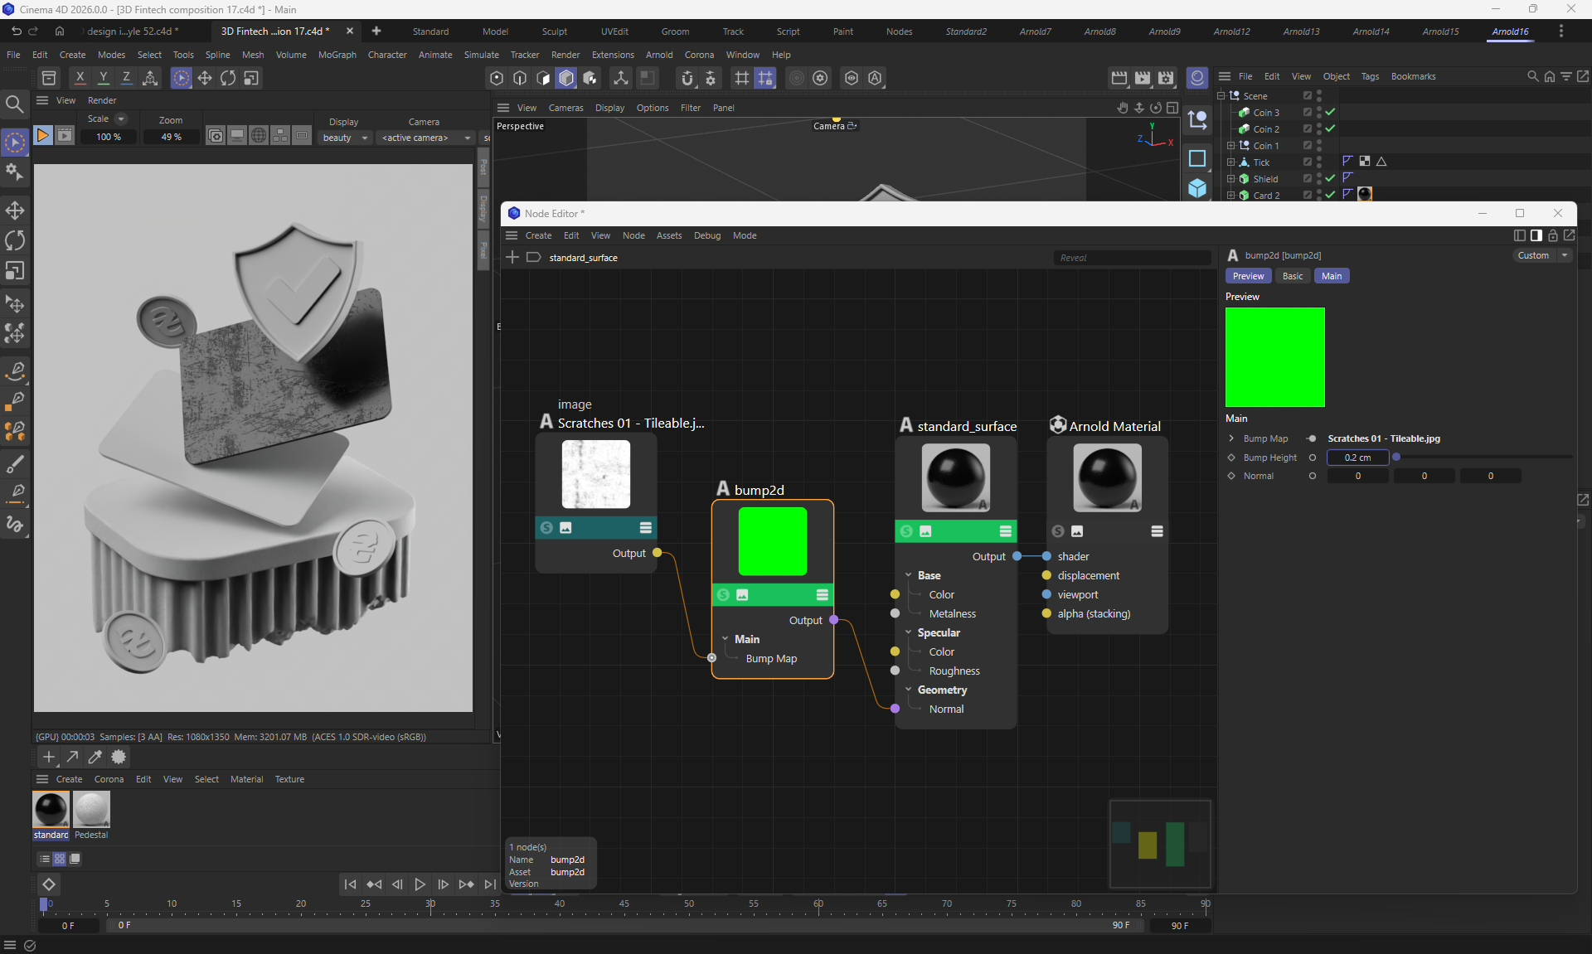1592x954 pixels.
Task: Click the cube primitive icon in side palette
Action: click(x=1197, y=188)
